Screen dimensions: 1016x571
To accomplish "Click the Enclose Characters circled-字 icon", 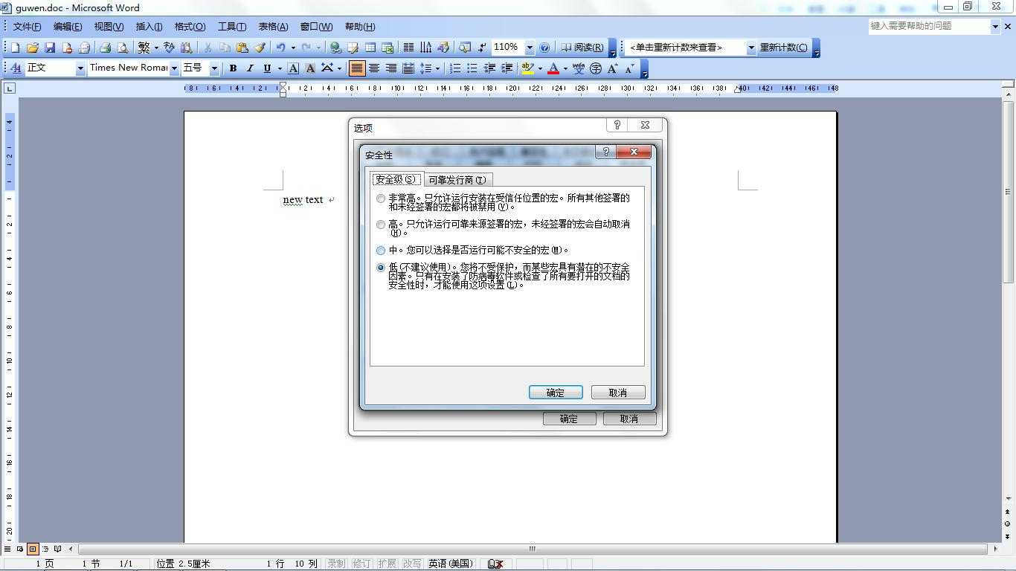I will tap(596, 68).
